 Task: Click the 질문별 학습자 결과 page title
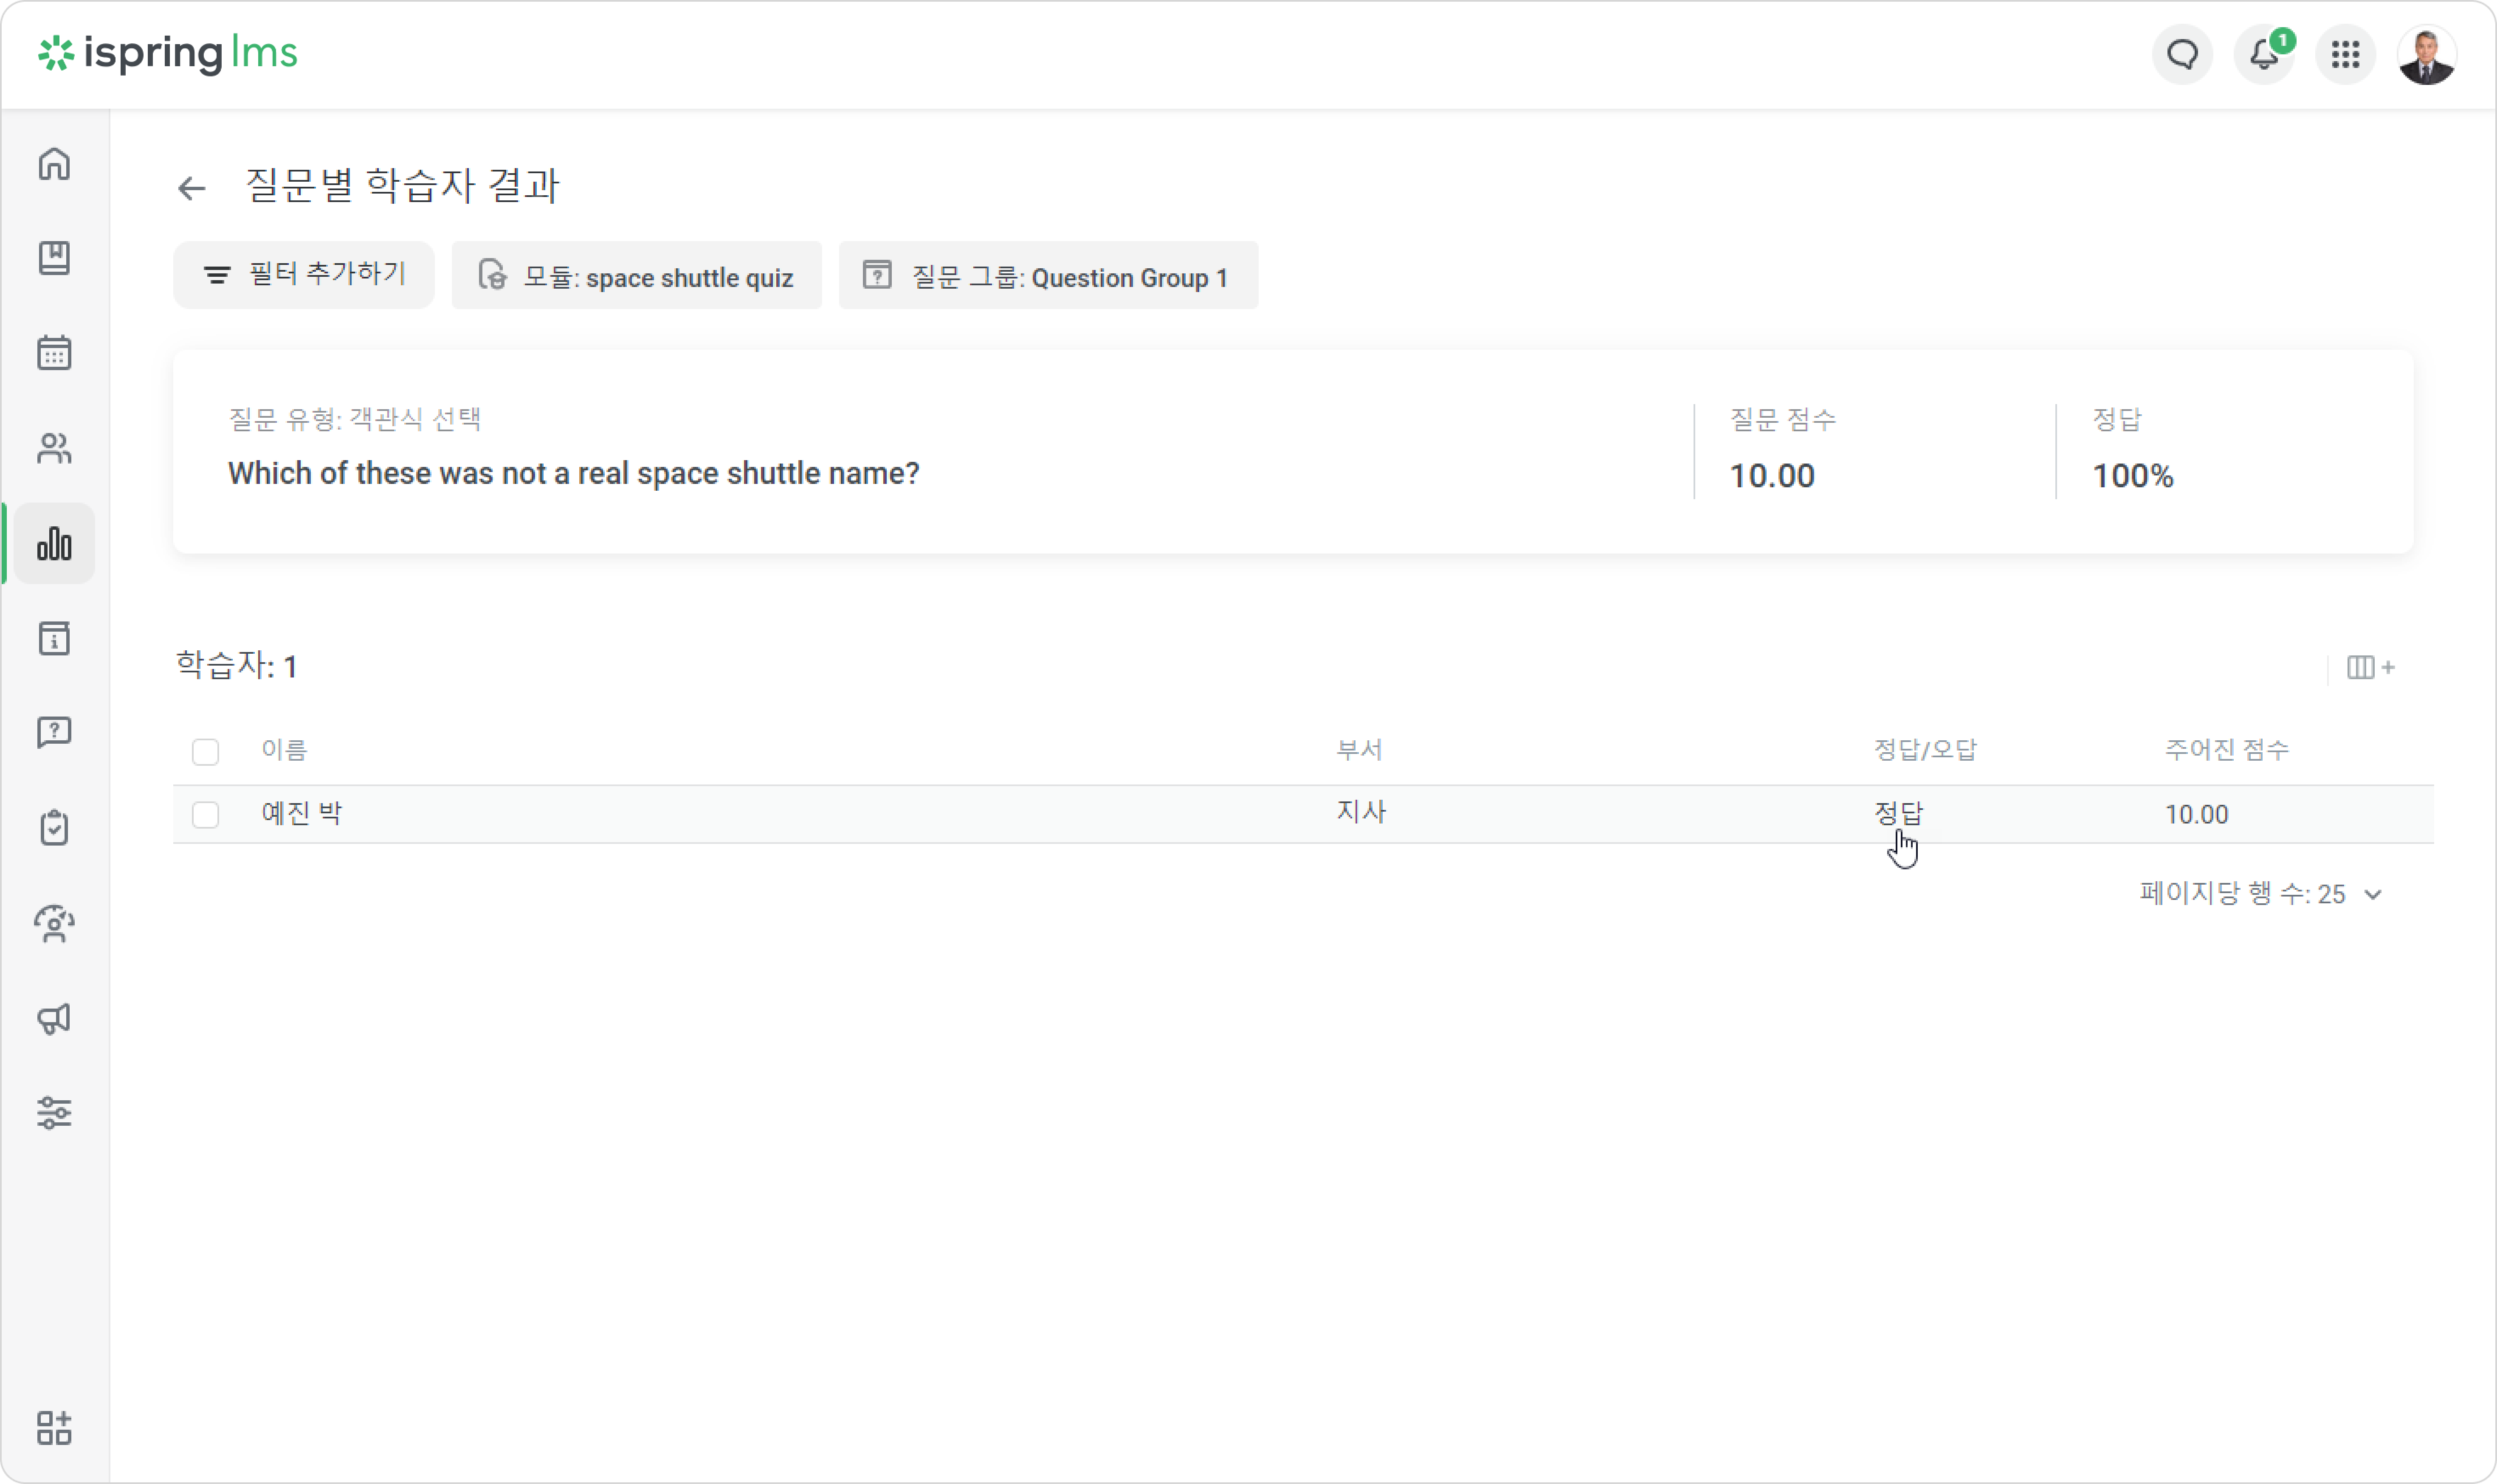point(402,186)
